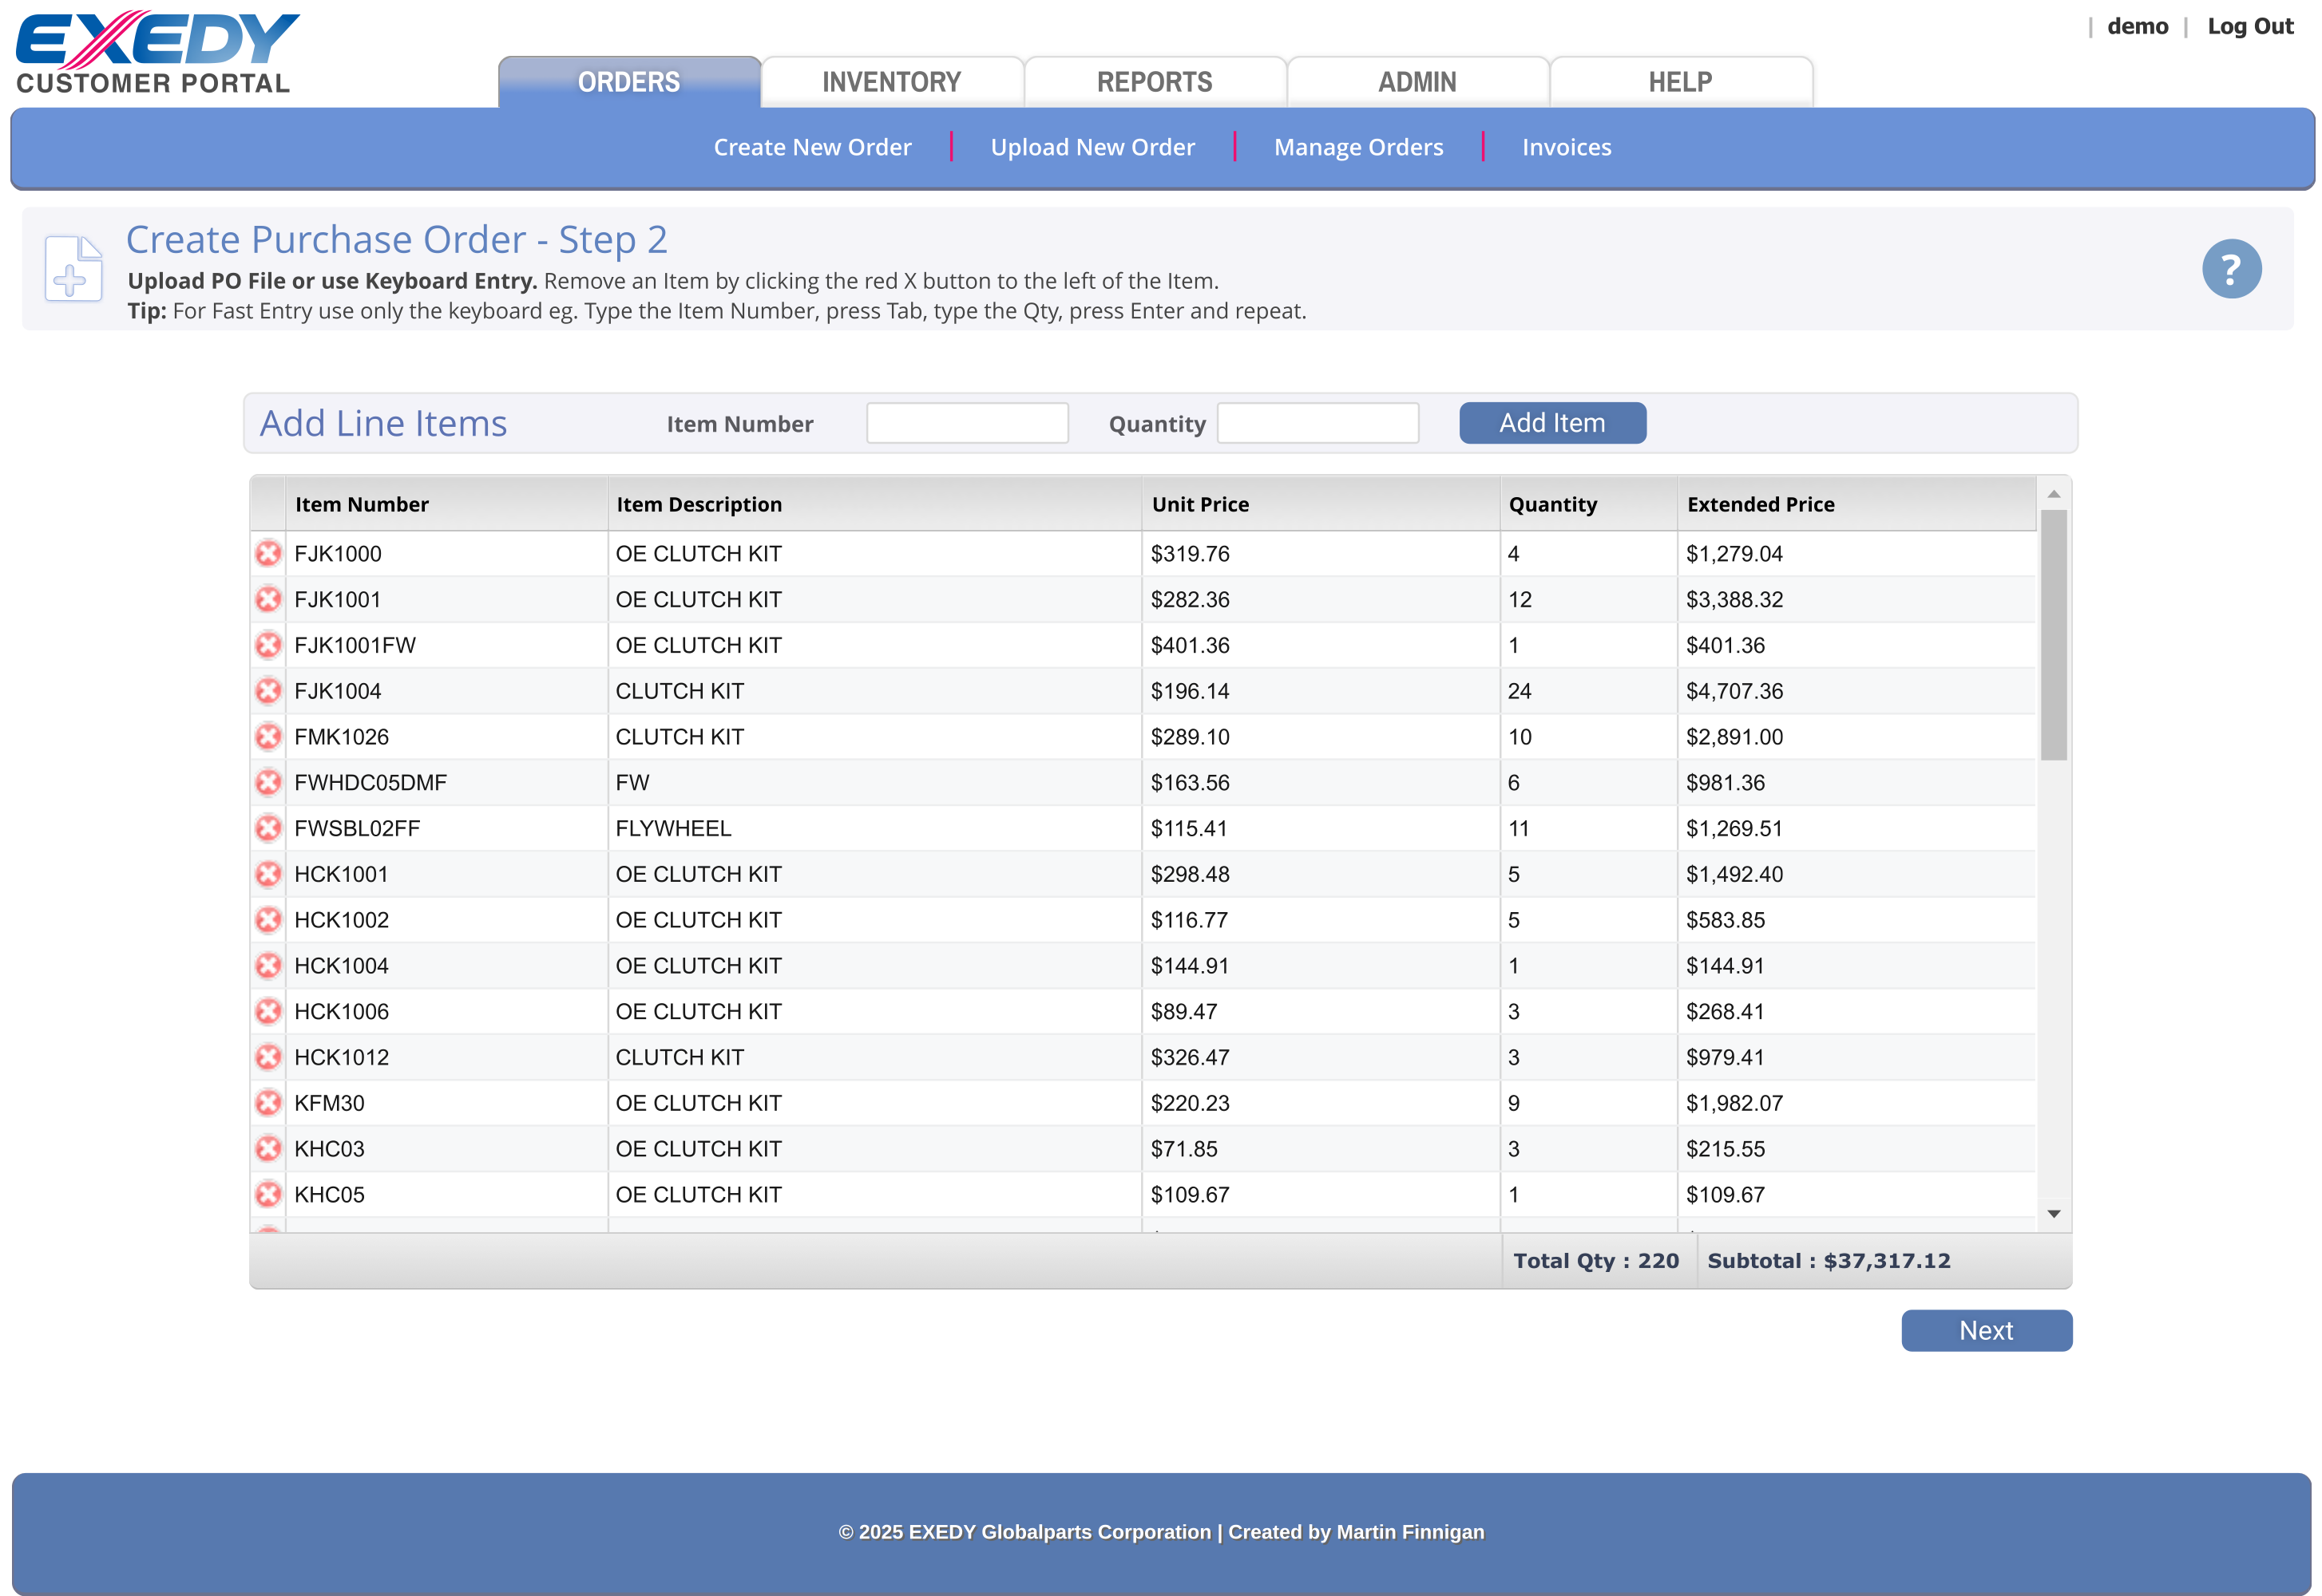Click the demo user link
Screen dimensions: 2322x1596
pos(2137,26)
